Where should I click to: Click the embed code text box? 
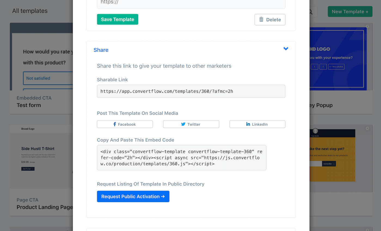(181, 158)
